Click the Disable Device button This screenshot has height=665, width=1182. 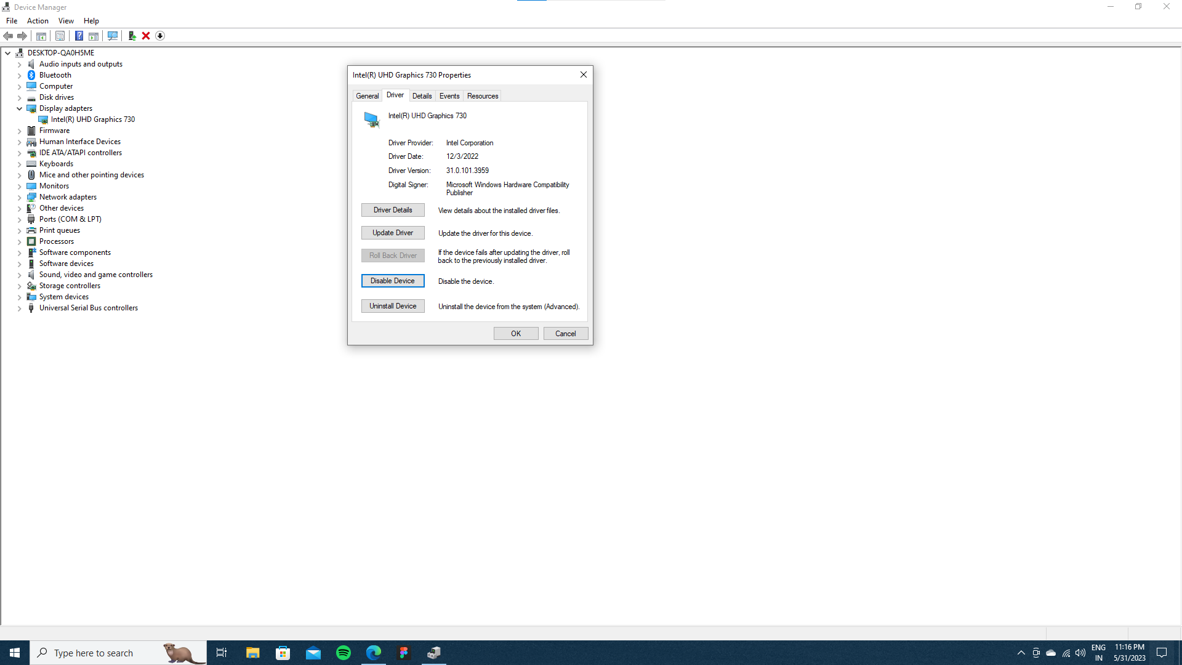tap(393, 281)
